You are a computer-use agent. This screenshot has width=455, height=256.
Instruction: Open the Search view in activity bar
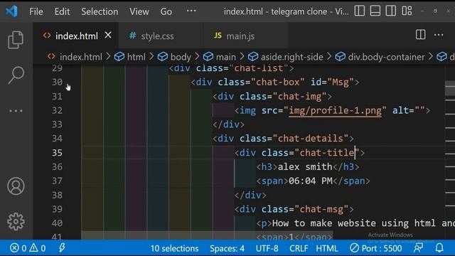pos(16,75)
